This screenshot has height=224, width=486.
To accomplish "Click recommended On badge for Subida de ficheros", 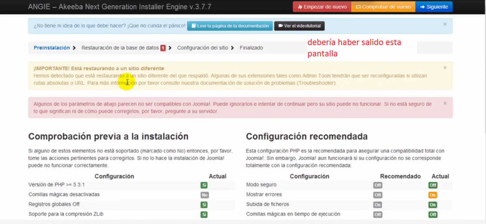I will point(377,205).
